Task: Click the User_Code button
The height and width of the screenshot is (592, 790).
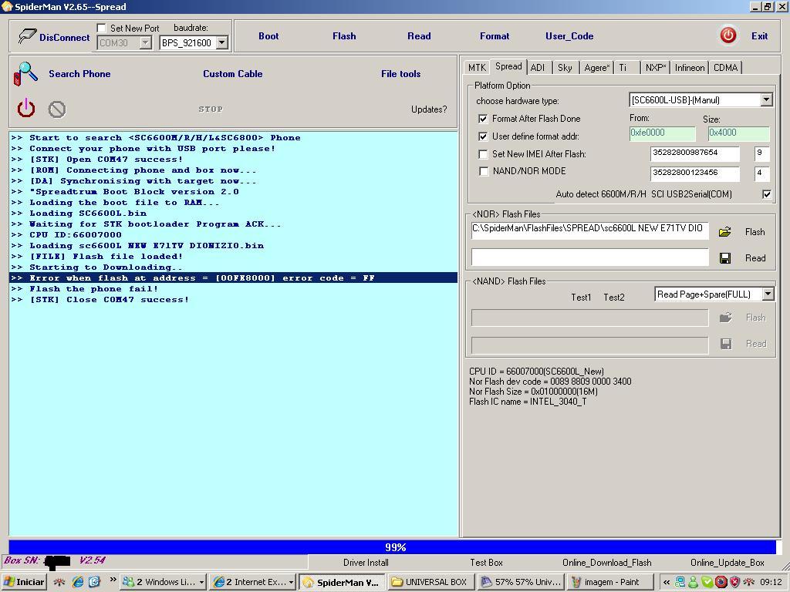Action: pyautogui.click(x=569, y=35)
